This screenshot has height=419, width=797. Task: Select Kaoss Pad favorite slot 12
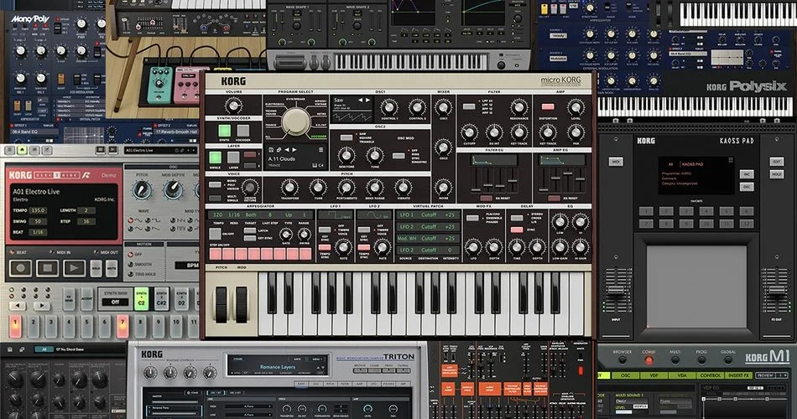[746, 224]
